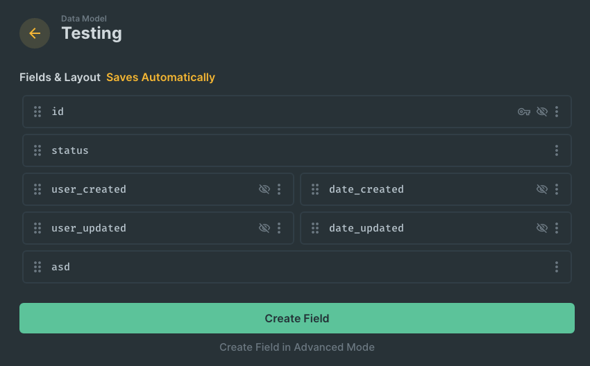Grab the drag handle of the status field
Screen dimensions: 590x366
[37, 150]
